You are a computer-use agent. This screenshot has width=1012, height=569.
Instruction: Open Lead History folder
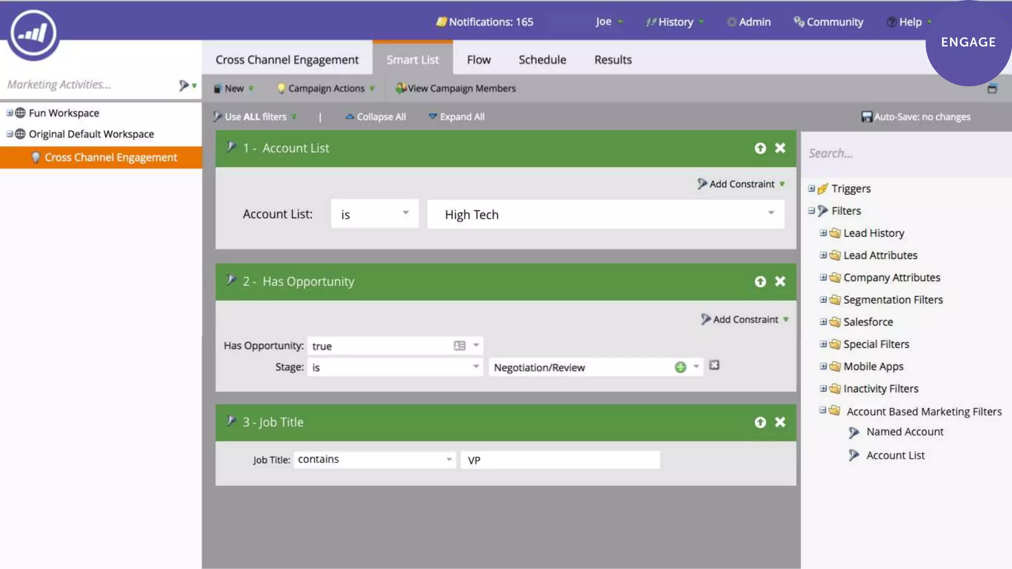click(874, 233)
